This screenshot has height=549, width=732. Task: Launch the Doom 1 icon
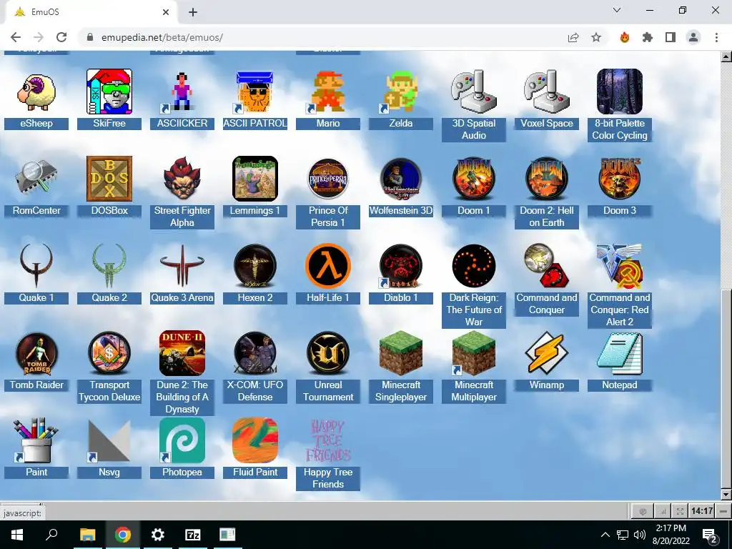pos(474,179)
